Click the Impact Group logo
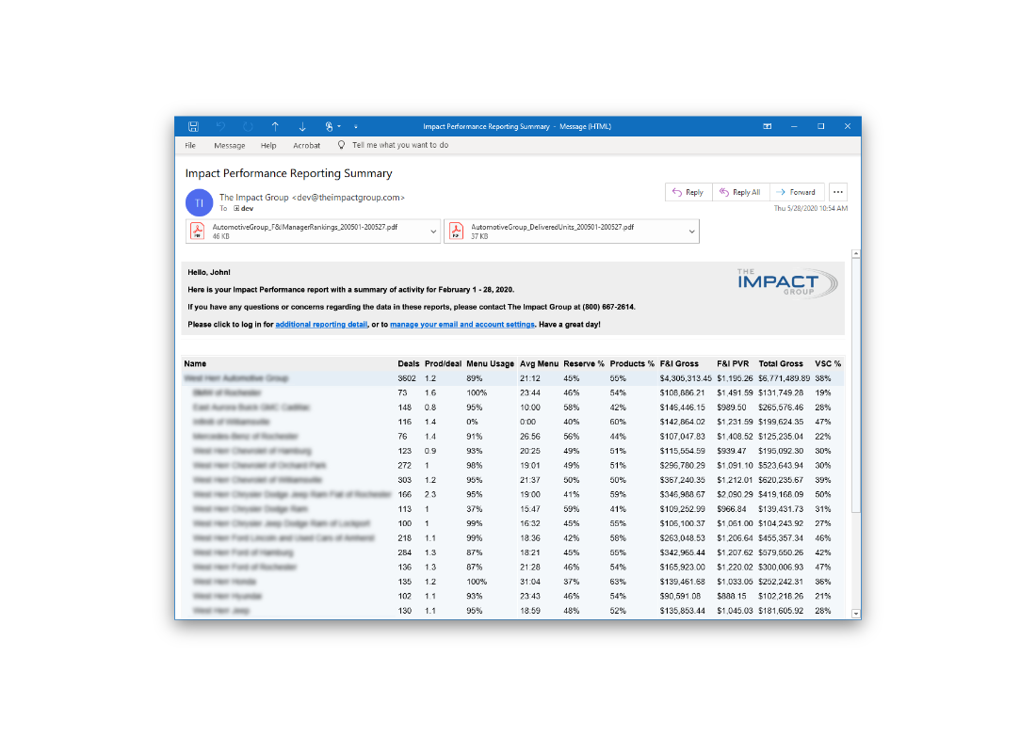1036x736 pixels. [x=787, y=282]
